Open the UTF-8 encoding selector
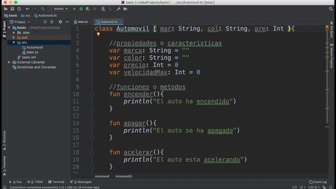336x189 pixels. (314, 187)
